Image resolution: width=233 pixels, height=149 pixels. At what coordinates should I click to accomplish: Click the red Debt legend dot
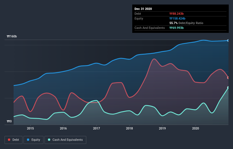pyautogui.click(x=9, y=140)
